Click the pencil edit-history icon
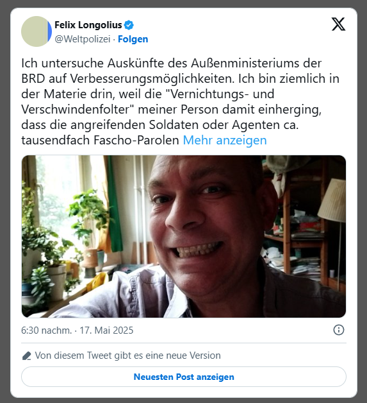Screen dimensions: 367x403 coord(27,356)
